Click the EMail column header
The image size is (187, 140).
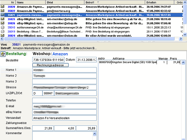click(65, 2)
